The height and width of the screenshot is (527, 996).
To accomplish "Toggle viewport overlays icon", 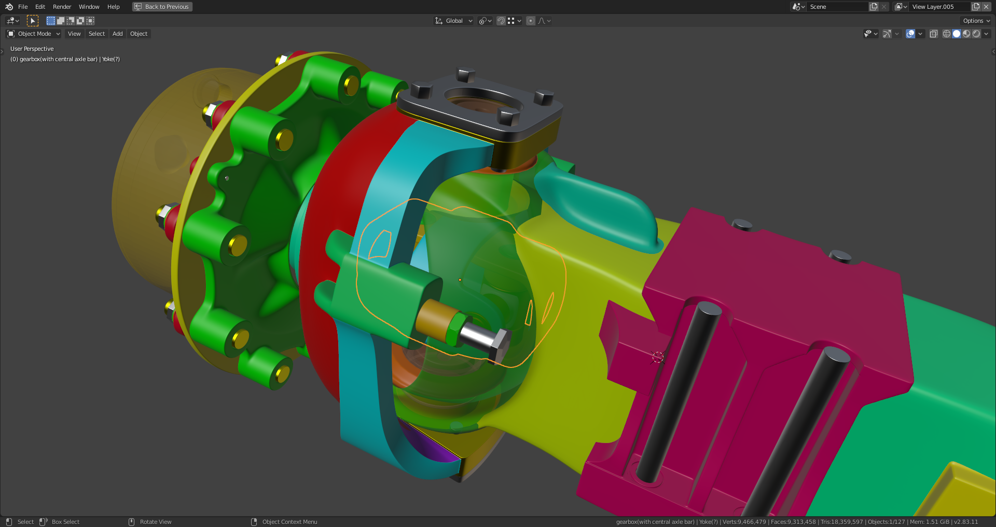I will [x=910, y=34].
